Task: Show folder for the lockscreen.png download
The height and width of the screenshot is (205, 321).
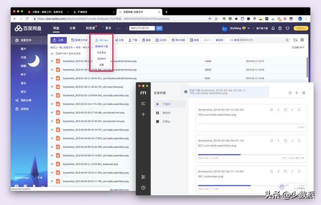Action: tap(285, 171)
